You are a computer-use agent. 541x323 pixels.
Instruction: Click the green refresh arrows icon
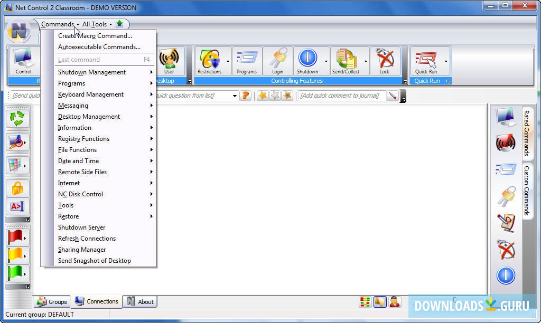[17, 119]
